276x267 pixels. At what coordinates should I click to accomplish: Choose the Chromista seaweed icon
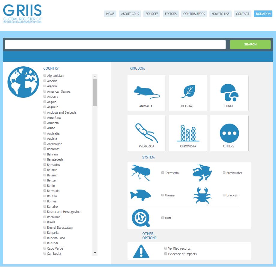[188, 133]
